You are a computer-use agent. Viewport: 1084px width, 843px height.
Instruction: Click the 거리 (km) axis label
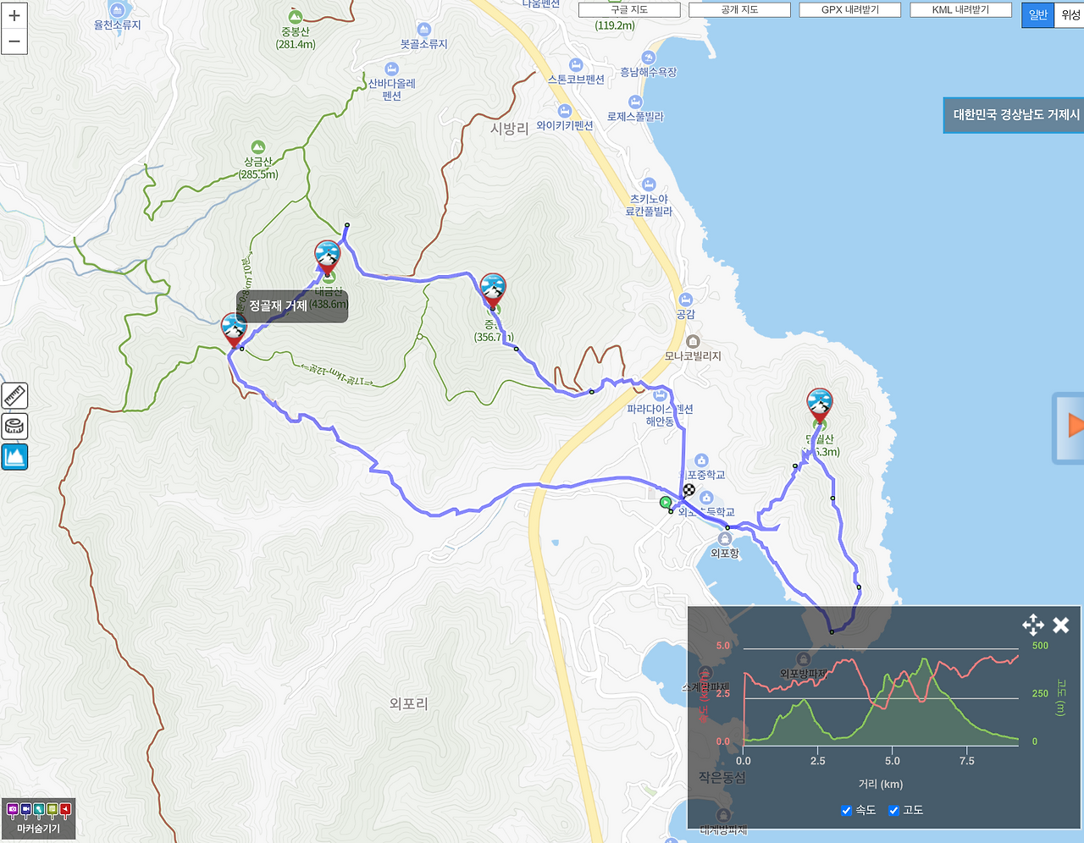(881, 785)
